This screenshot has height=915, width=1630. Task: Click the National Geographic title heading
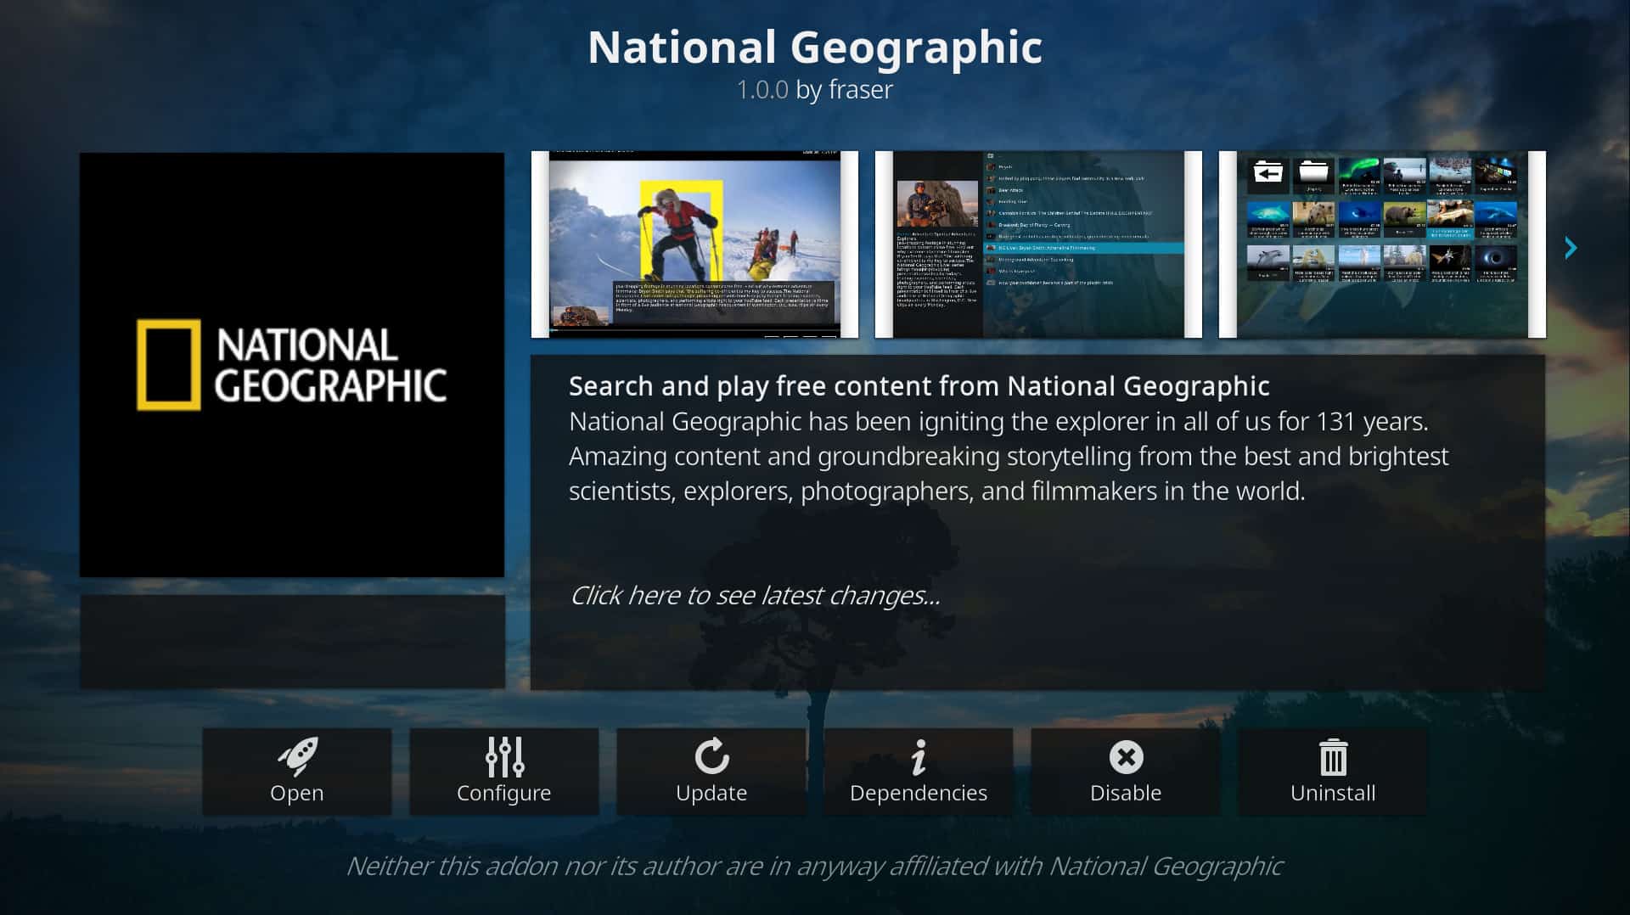(815, 48)
